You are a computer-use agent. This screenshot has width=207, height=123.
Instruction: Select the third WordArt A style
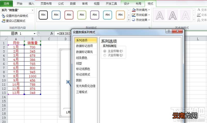pos(185,15)
